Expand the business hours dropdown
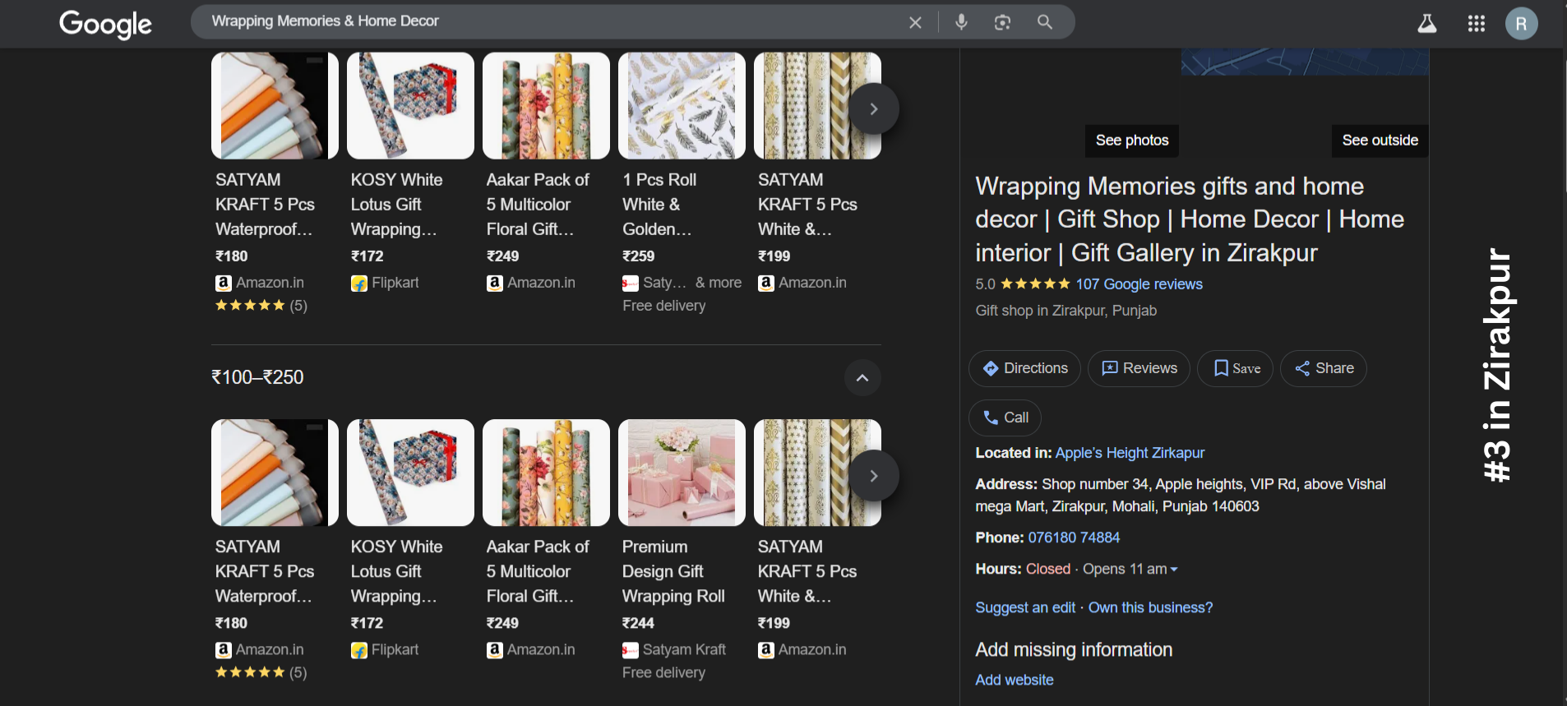Screen dimensions: 1567x706 pos(1174,570)
